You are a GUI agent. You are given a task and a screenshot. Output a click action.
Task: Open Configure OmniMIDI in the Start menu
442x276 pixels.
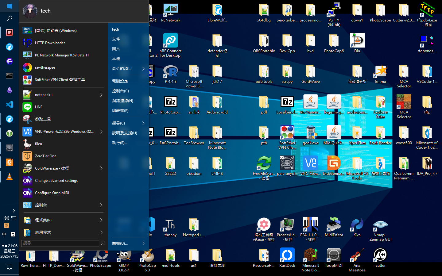(x=63, y=193)
